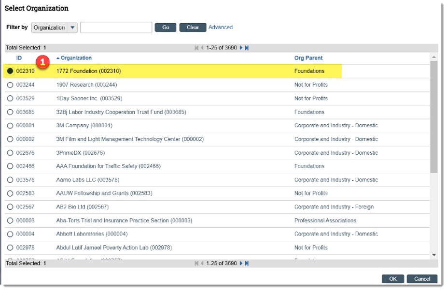The height and width of the screenshot is (291, 447).
Task: Select the radio button for 1Day Sooner Inc
Action: [x=11, y=98]
